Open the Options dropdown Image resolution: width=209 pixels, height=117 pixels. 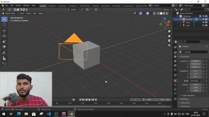pos(167,9)
